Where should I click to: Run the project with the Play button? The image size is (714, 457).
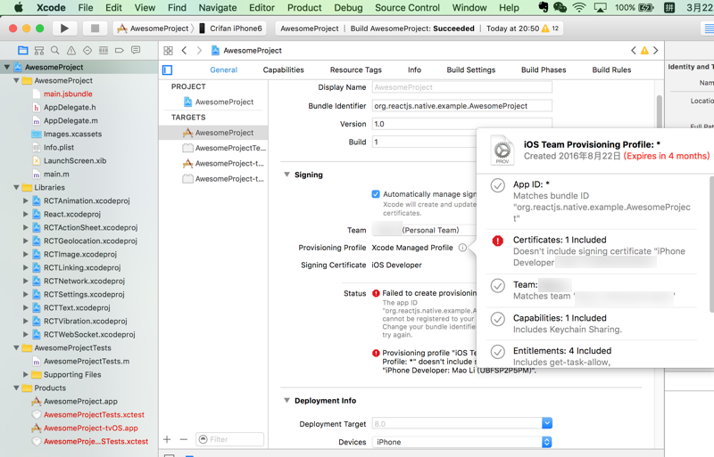(x=64, y=29)
